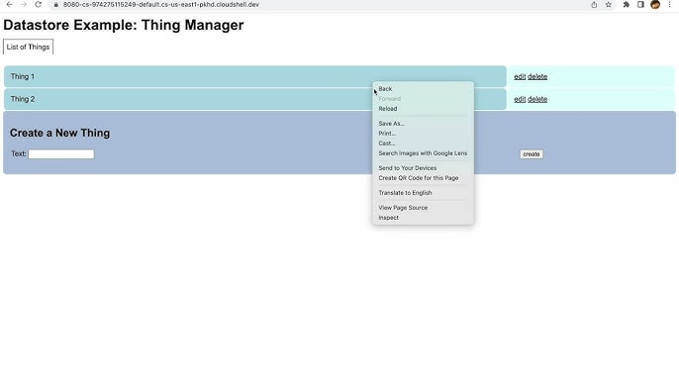679x382 pixels.
Task: Click the delete link for Thing 2
Action: pyautogui.click(x=537, y=99)
